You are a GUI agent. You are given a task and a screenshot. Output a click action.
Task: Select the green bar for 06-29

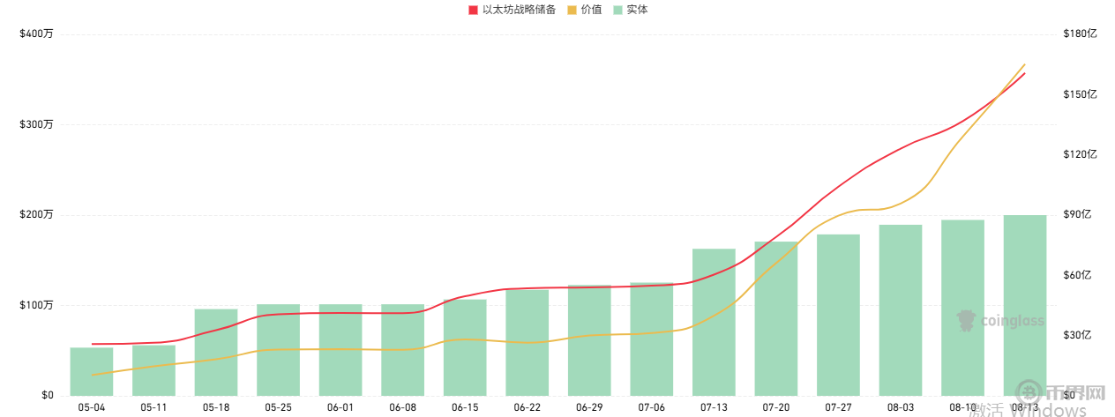(x=589, y=340)
